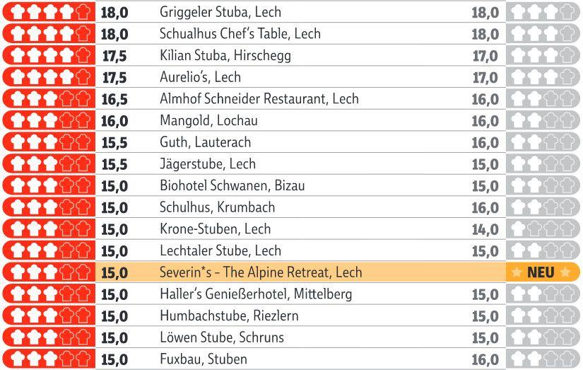
Task: Open Almhof Schneider Restaurant, Lech entry
Action: coord(259,98)
